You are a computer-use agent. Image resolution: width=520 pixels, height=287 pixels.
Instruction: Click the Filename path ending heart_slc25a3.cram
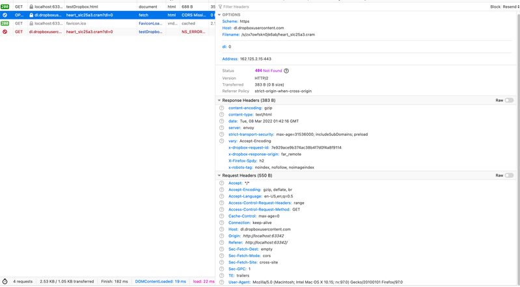tap(278, 34)
